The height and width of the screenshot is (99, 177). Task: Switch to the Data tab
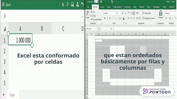point(135,7)
